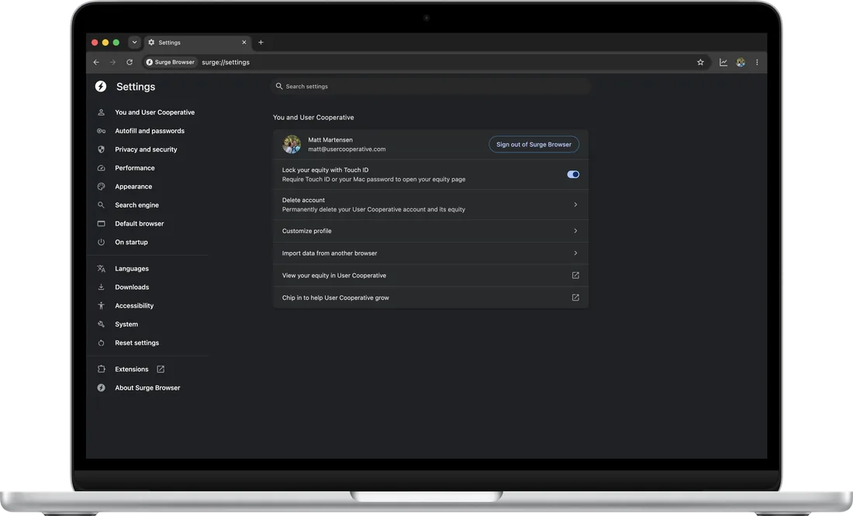Screen dimensions: 853x516
Task: Open Privacy and security section
Action: [147, 150]
